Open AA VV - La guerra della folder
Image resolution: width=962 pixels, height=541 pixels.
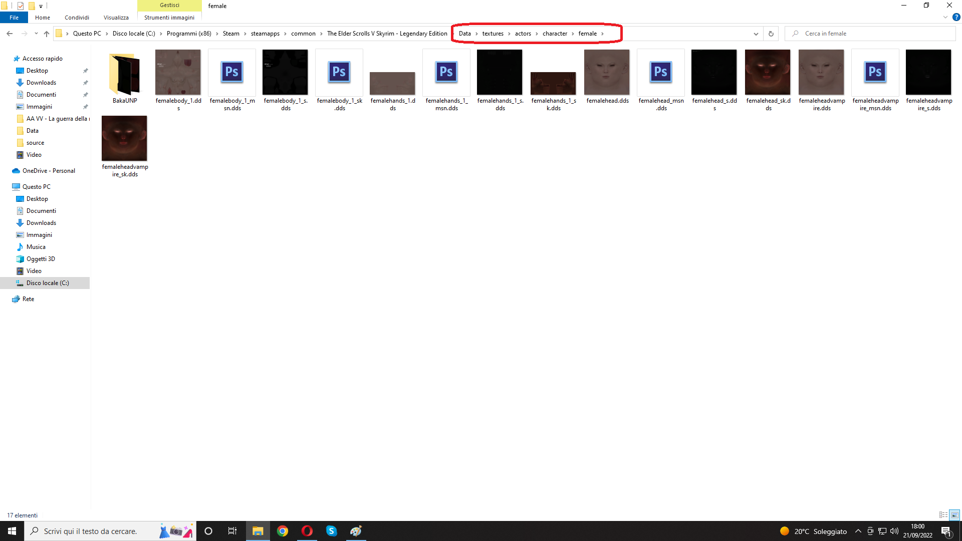tap(58, 119)
